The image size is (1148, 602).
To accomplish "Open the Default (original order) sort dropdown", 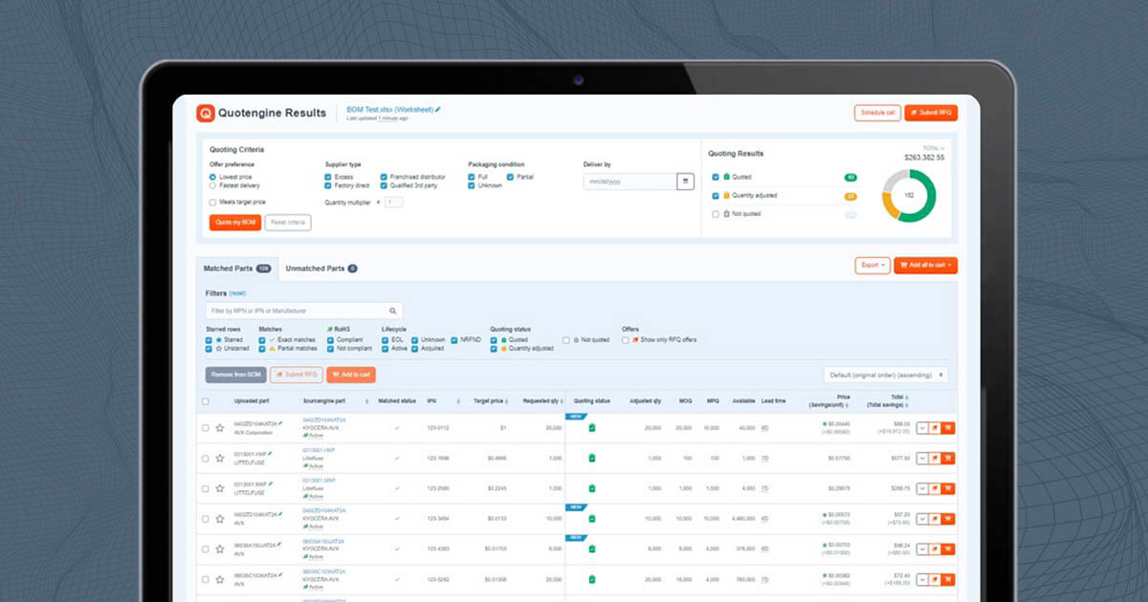I will 886,375.
